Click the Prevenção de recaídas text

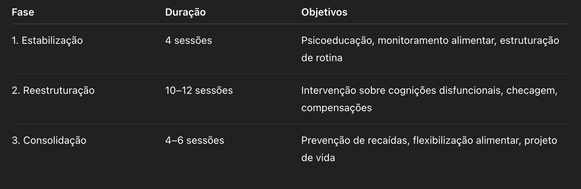pos(355,140)
